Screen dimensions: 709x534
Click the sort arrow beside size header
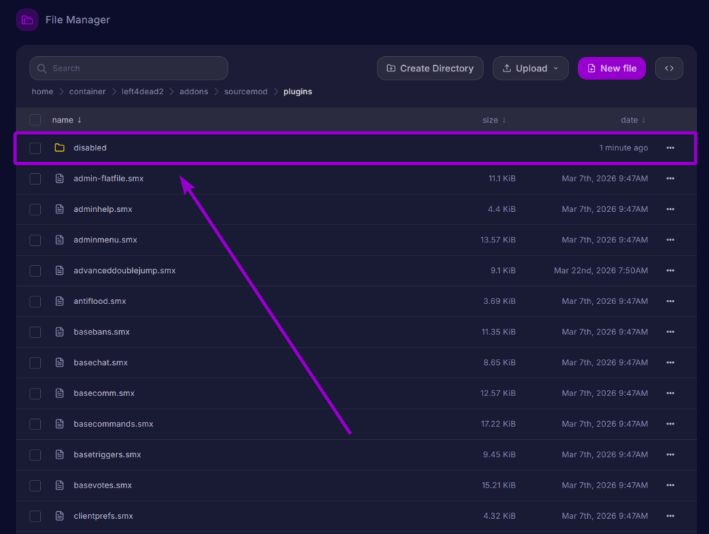coord(504,120)
